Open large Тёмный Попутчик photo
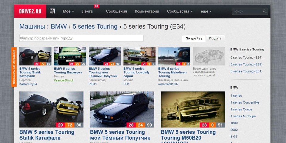 (122, 109)
